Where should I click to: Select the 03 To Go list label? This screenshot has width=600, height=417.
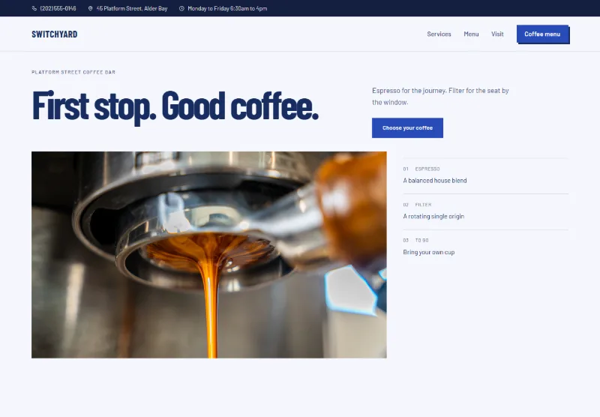[415, 240]
